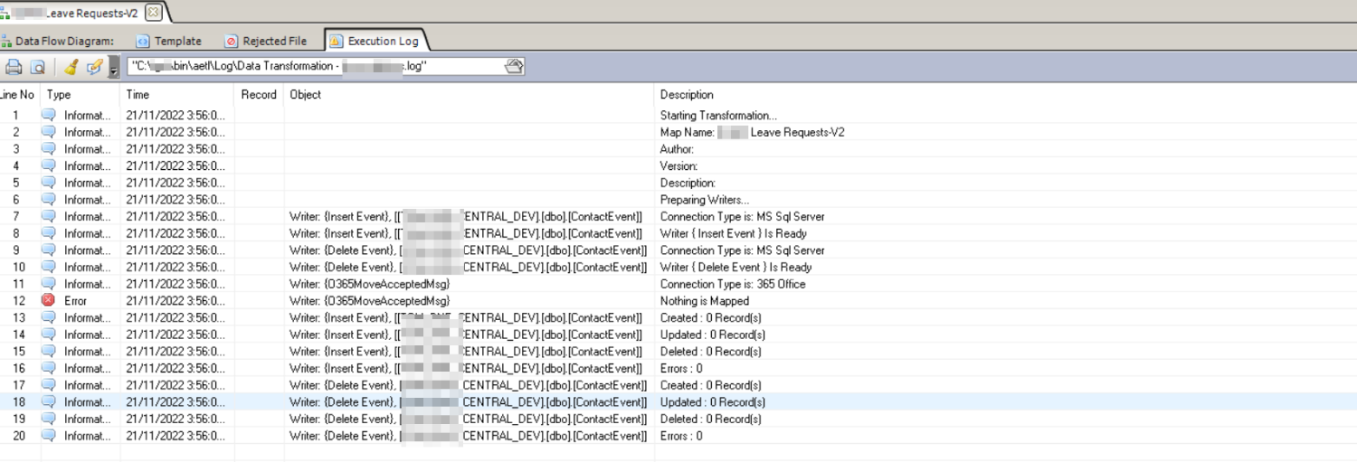Switch to the Data Flow Diagram tab
The width and height of the screenshot is (1357, 462).
[57, 41]
